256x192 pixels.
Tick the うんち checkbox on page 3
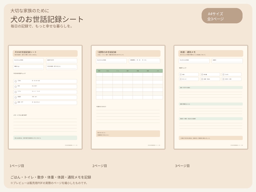tap(223, 74)
